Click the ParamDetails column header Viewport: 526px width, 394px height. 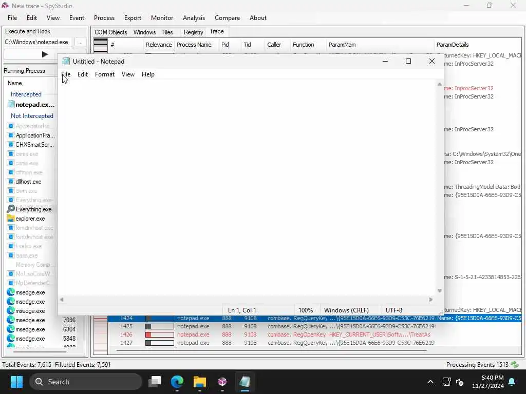coord(453,45)
